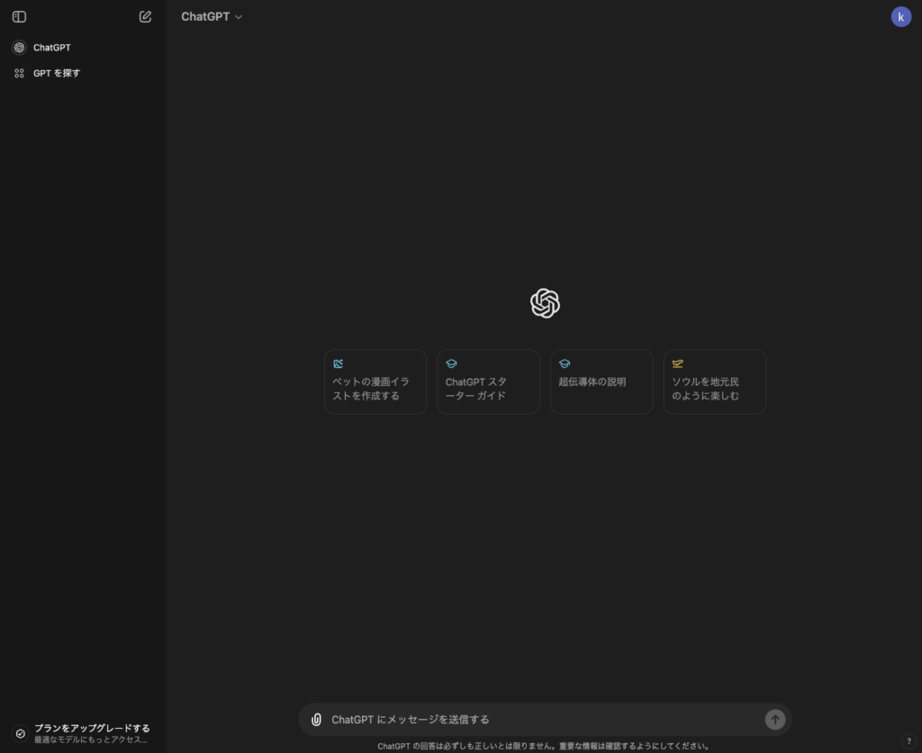
Task: Click the image icon on the pet illustration card
Action: [338, 363]
